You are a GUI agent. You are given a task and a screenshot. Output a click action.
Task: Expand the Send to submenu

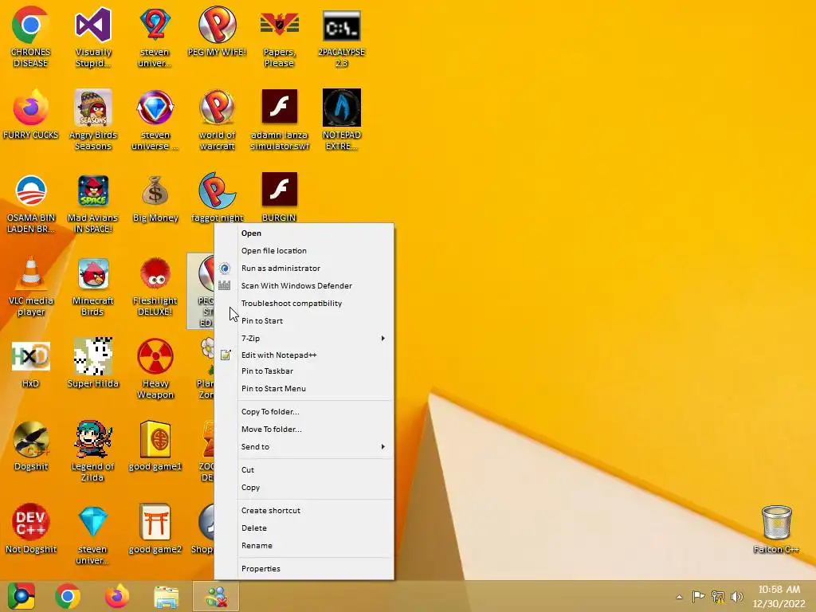(x=304, y=446)
